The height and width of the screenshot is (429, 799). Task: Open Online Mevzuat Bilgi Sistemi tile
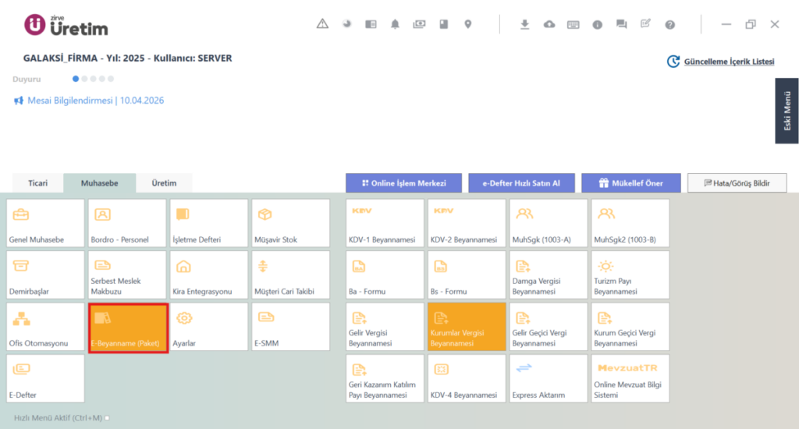pyautogui.click(x=630, y=378)
